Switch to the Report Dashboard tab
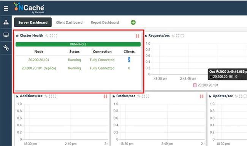 [x=105, y=22]
